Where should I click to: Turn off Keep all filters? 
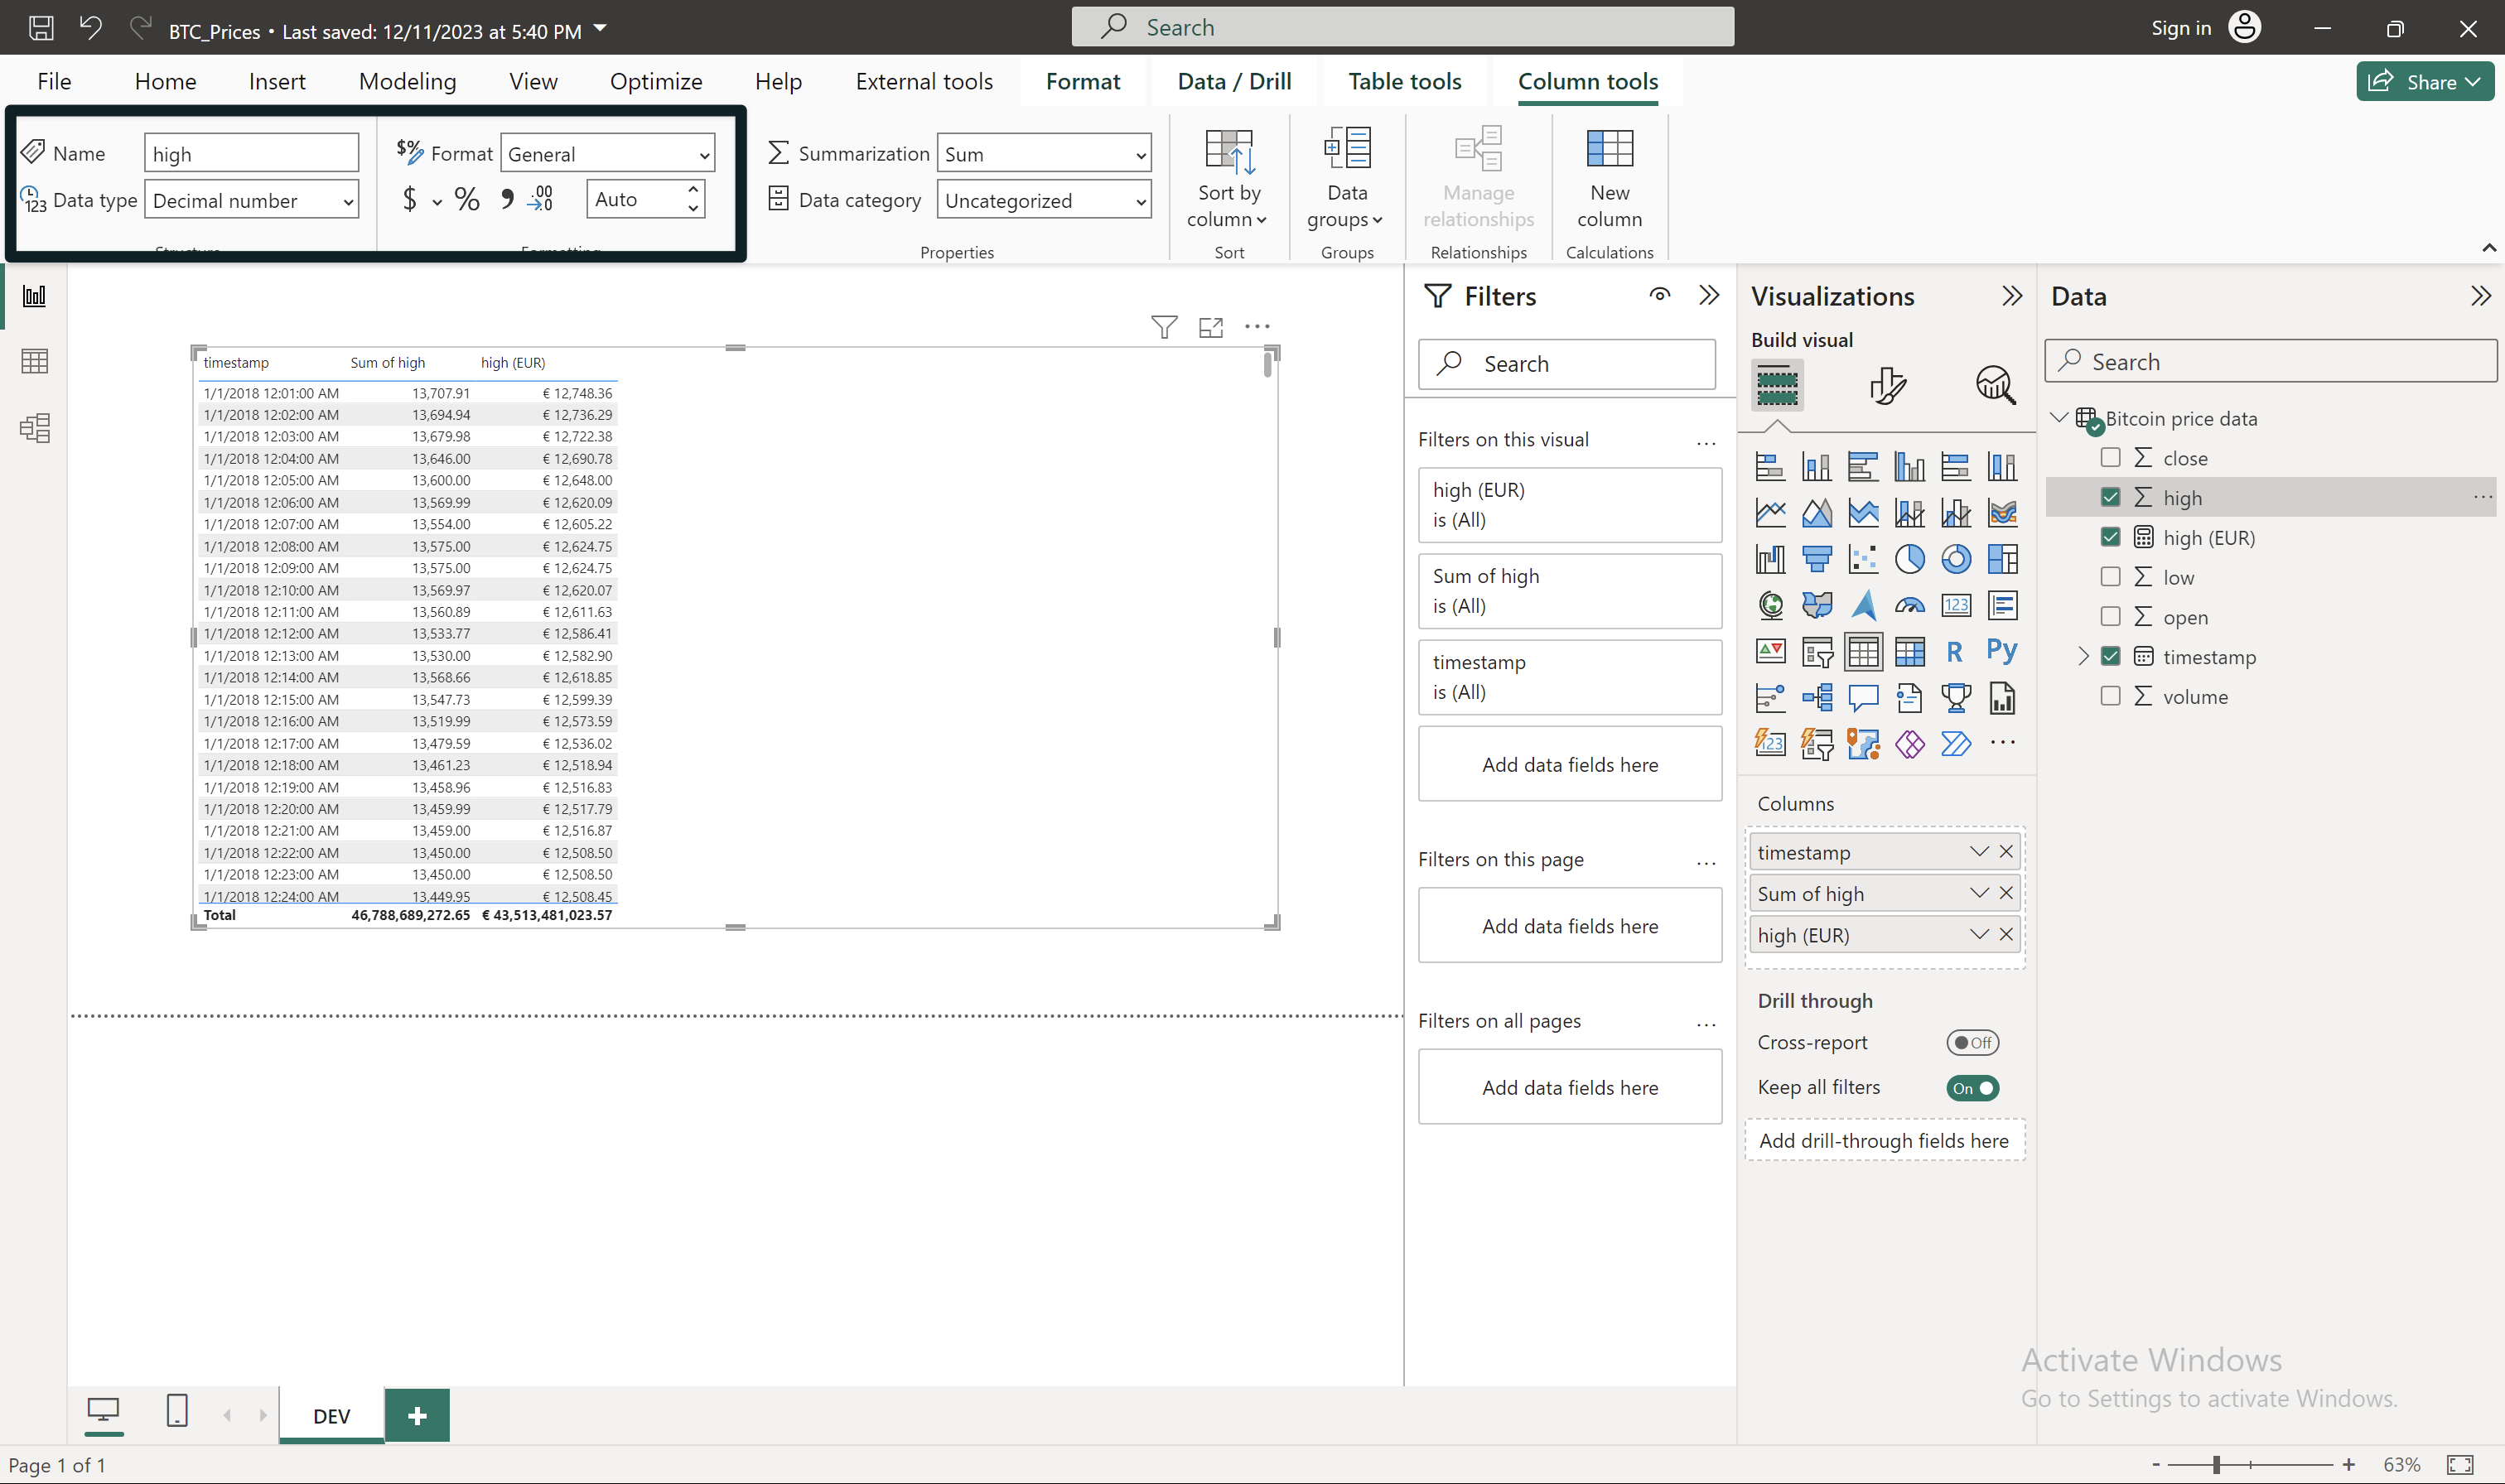[x=1972, y=1088]
